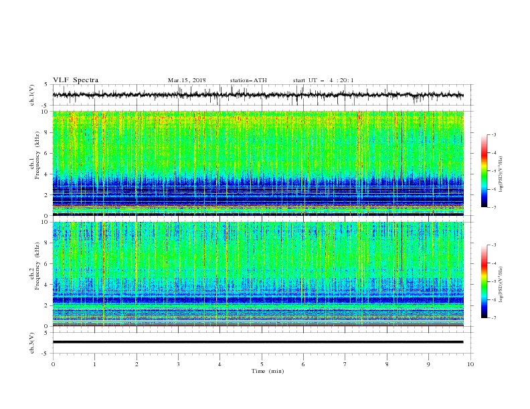Click the "8" kHz tick on ch.1 frequency axis
Viewport: 530px width, 409px height.
click(x=47, y=132)
